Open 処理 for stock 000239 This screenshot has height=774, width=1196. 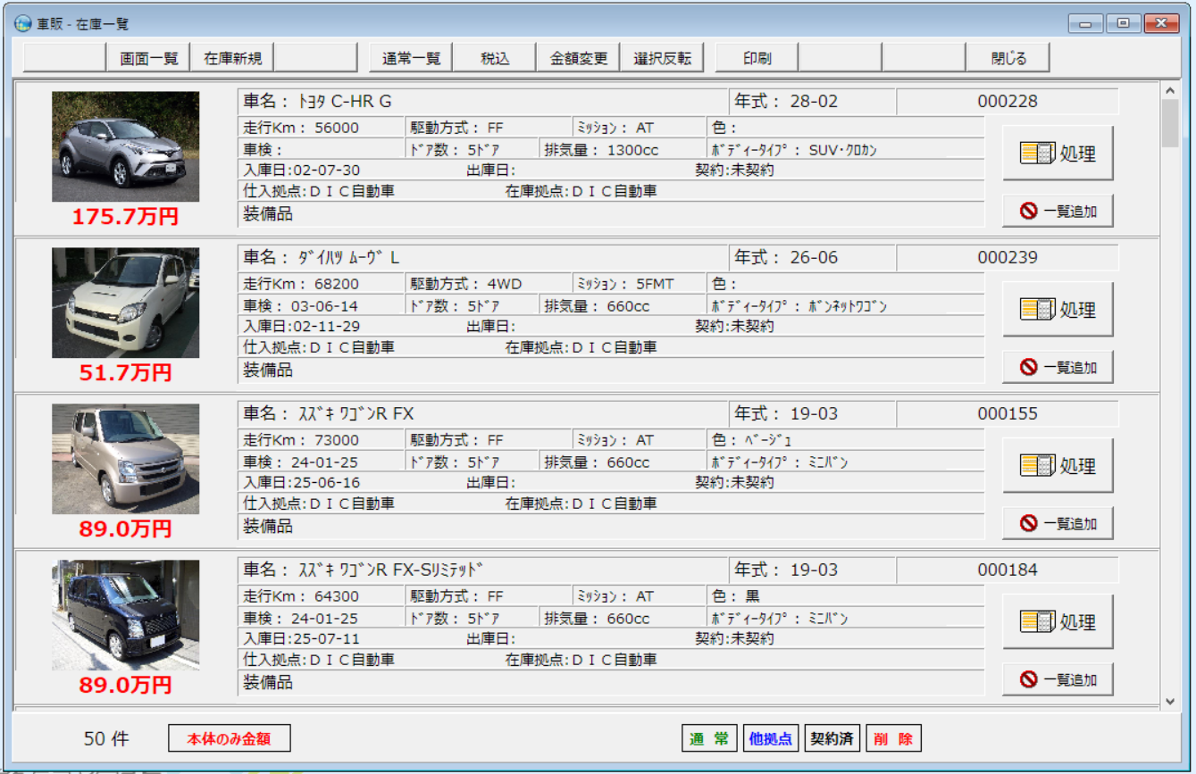[x=1058, y=309]
